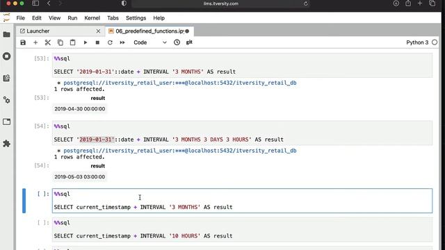This screenshot has height=250, width=445.
Task: Open the Git sidebar panel icon
Action: (6, 78)
